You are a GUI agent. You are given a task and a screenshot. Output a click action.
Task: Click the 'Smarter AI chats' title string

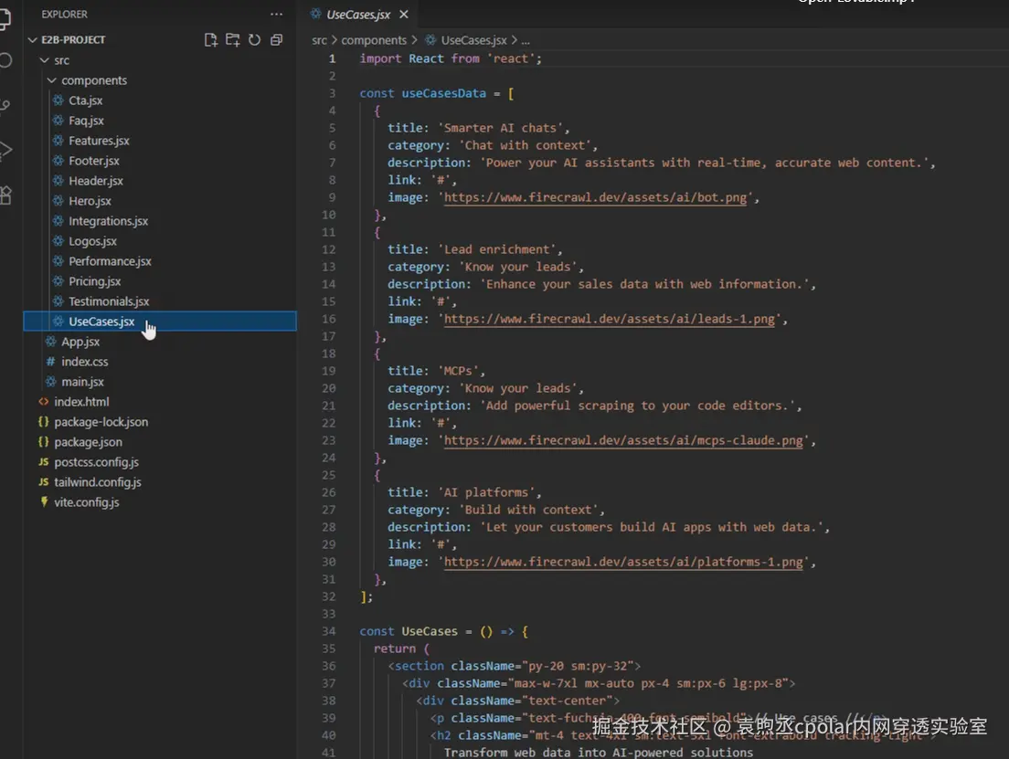point(500,128)
